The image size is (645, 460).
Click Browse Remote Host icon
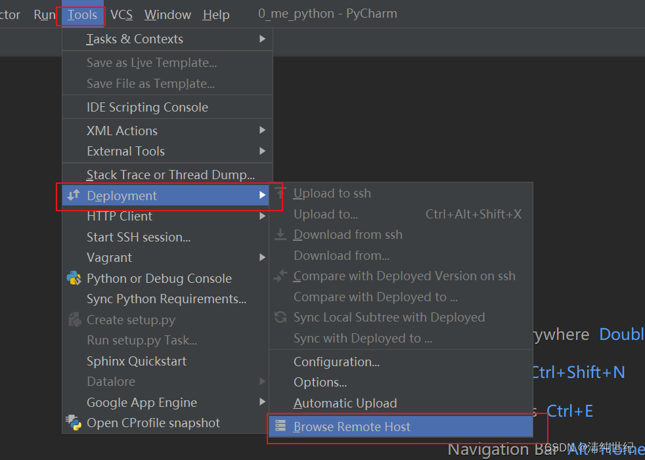pos(280,425)
